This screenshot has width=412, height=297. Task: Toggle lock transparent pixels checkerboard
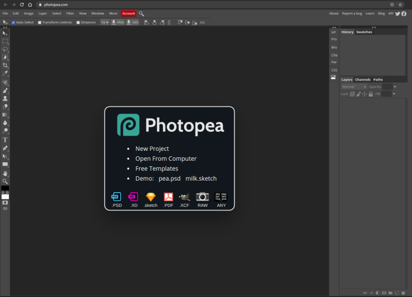(352, 94)
